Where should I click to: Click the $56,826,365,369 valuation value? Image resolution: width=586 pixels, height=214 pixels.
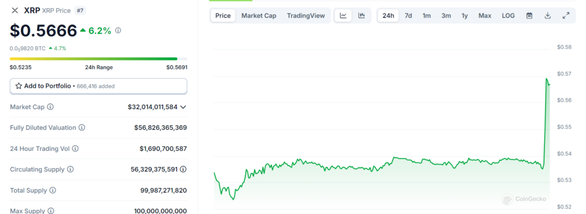click(x=161, y=128)
